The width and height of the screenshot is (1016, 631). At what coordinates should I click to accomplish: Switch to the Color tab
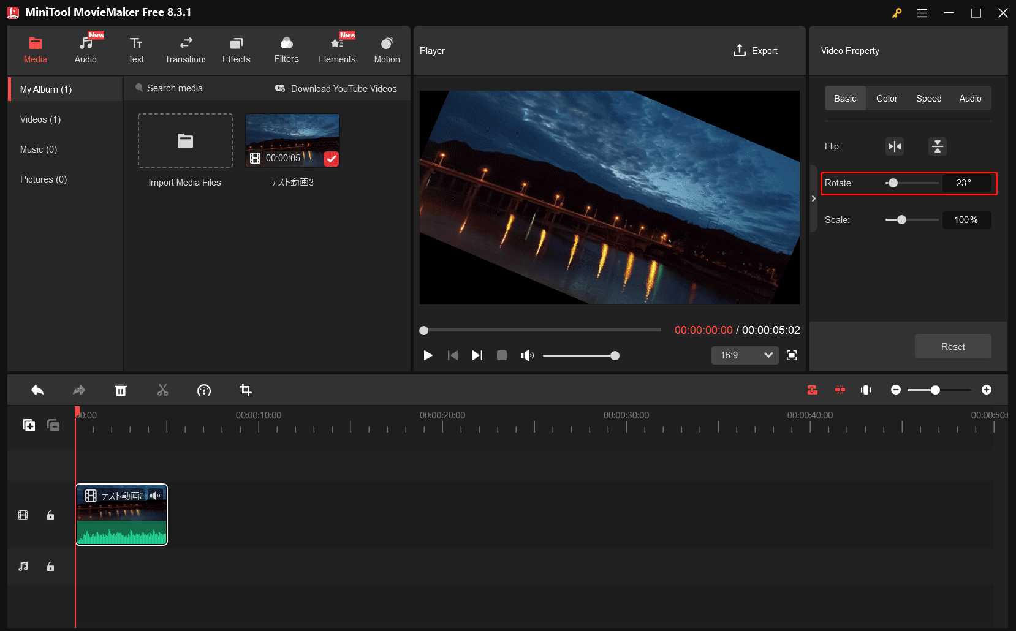tap(886, 99)
